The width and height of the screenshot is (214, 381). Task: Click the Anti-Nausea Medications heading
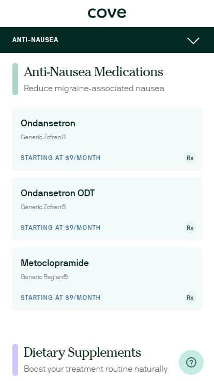94,72
